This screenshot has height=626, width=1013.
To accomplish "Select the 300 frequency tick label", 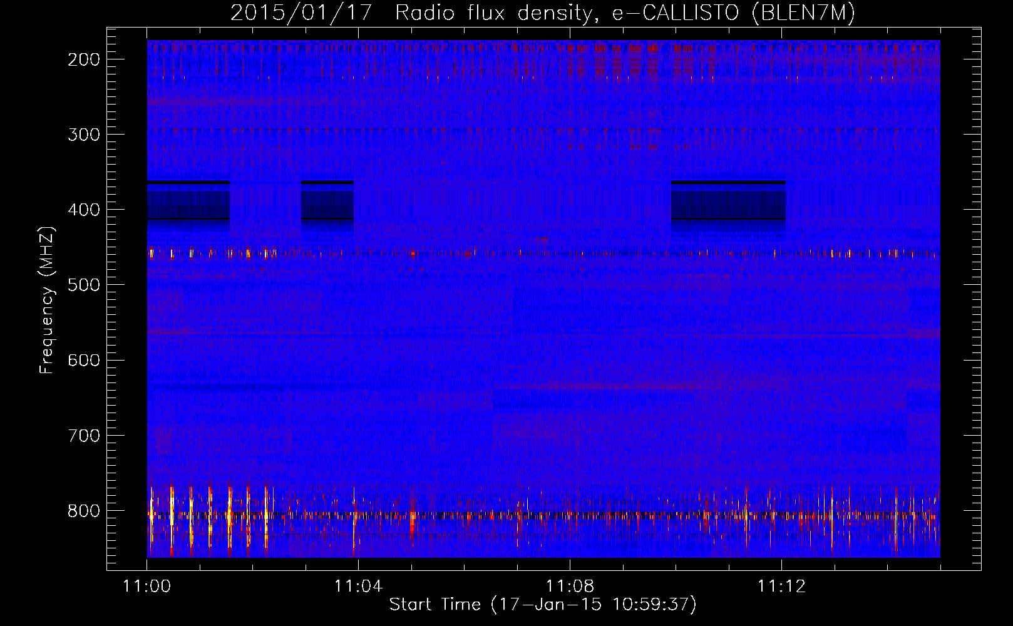I will pos(84,135).
